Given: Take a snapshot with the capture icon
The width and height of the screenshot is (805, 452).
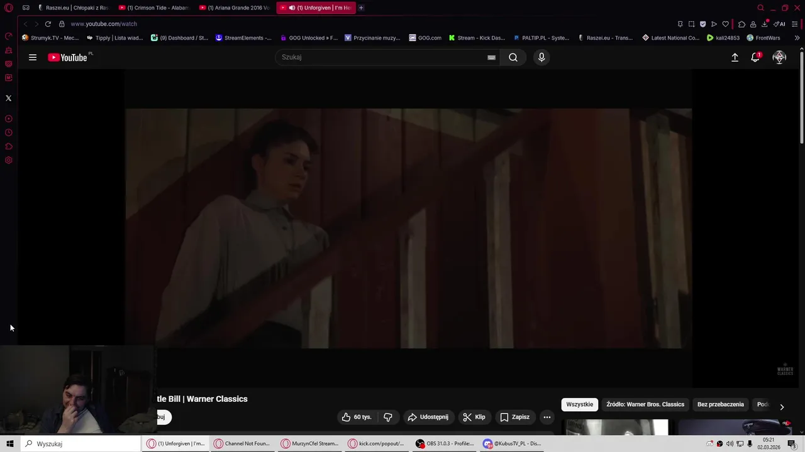Looking at the screenshot, I should (x=691, y=24).
